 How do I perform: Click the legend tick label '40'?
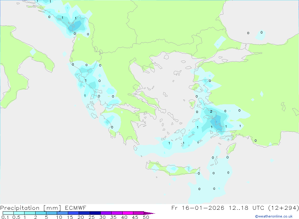(x=124, y=217)
